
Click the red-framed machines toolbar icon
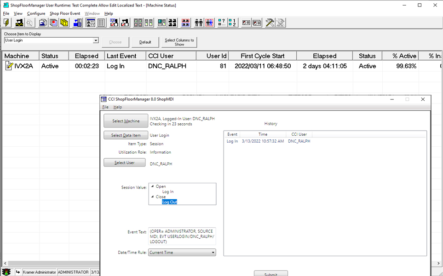(186, 23)
